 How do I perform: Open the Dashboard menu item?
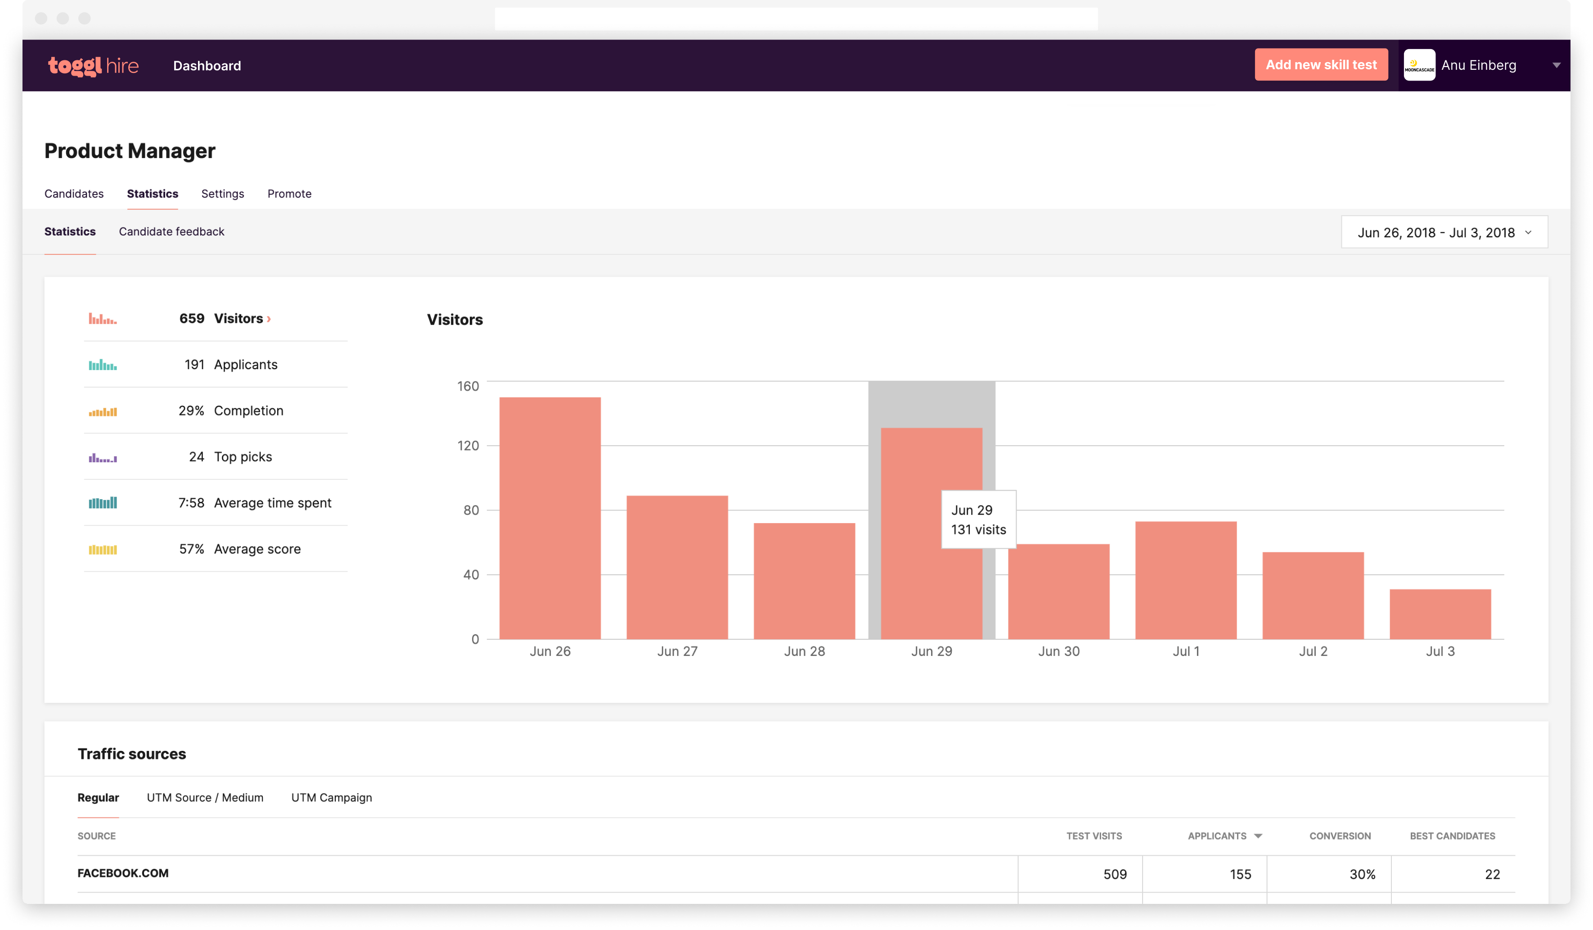(x=207, y=65)
